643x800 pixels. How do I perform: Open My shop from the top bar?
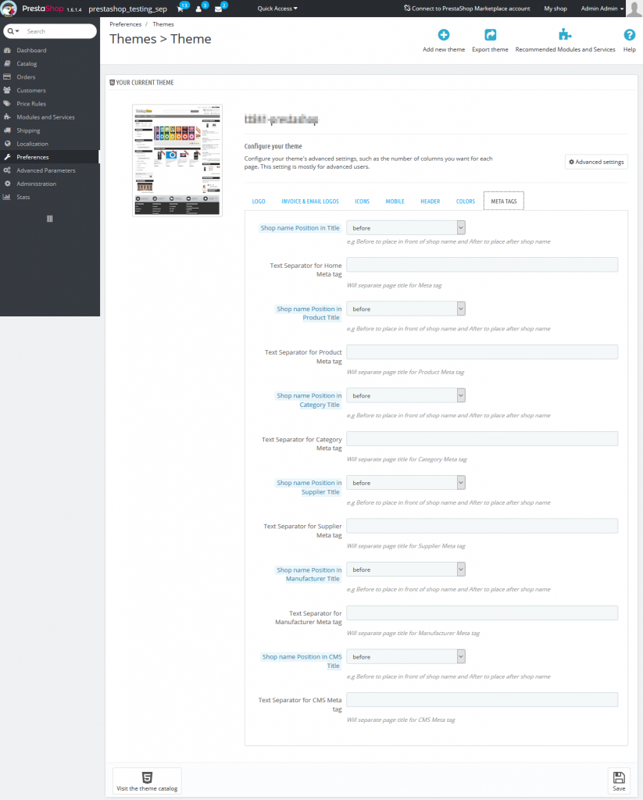pyautogui.click(x=555, y=9)
